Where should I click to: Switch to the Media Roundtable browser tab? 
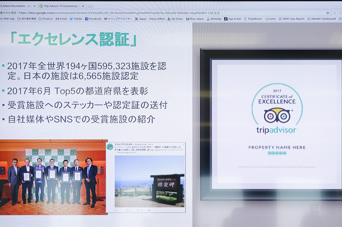[x=18, y=6]
